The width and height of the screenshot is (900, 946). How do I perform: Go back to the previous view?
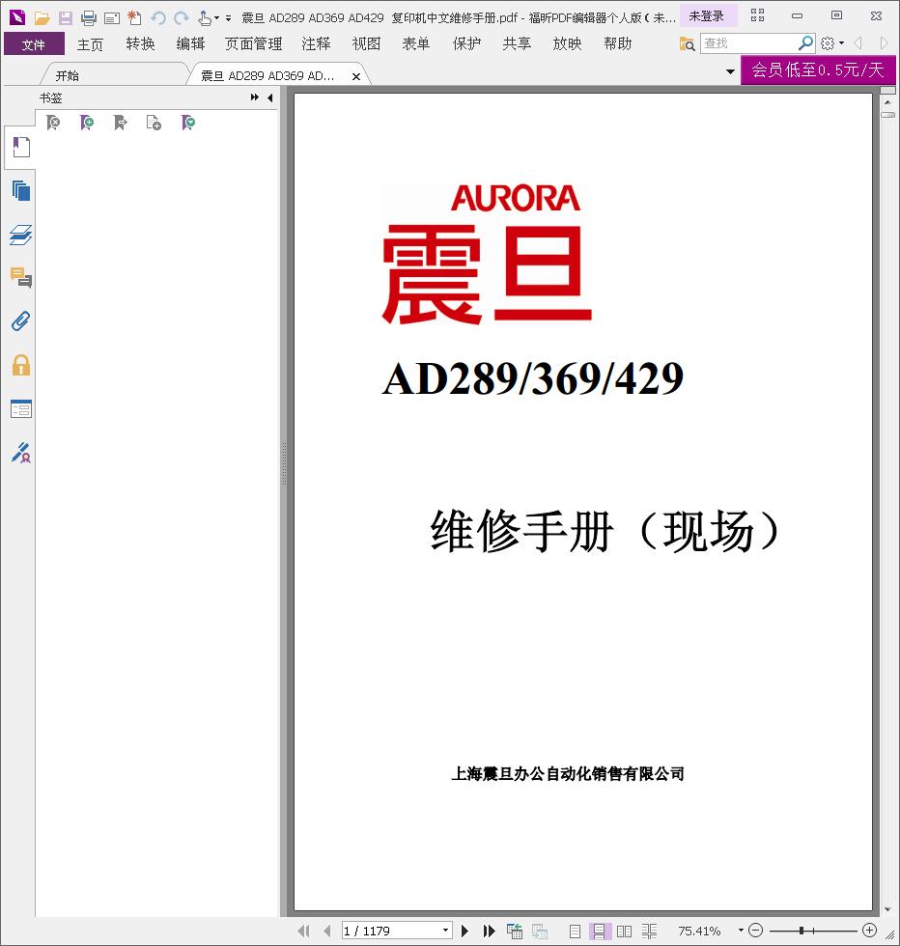pyautogui.click(x=515, y=931)
